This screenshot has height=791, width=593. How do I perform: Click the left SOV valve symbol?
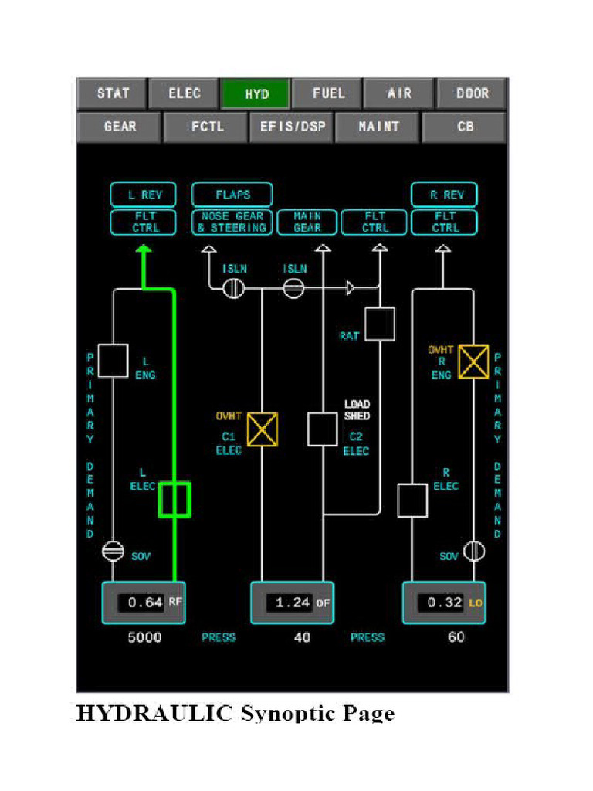point(113,551)
